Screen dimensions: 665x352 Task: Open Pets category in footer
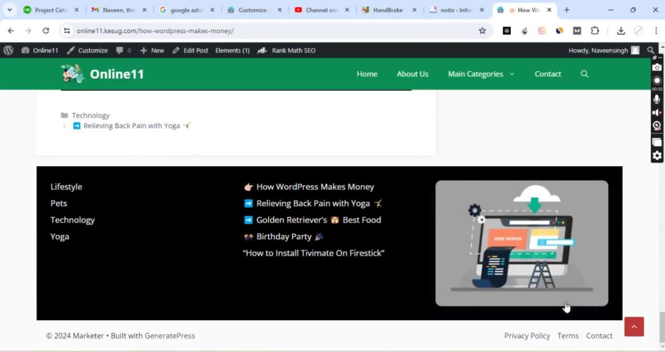click(x=59, y=203)
